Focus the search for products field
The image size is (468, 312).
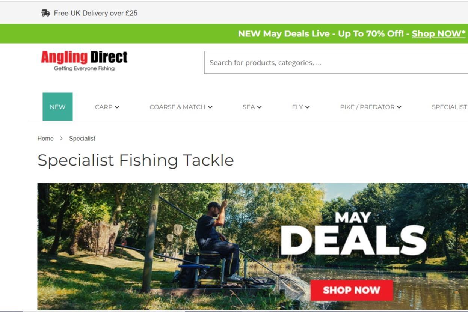pos(336,62)
